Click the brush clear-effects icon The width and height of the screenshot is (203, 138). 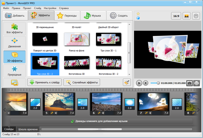tap(127, 82)
